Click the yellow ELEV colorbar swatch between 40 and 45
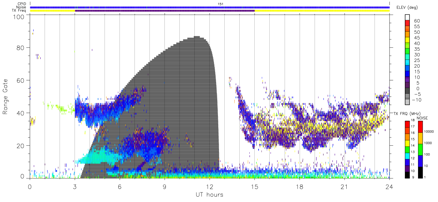 coord(408,41)
